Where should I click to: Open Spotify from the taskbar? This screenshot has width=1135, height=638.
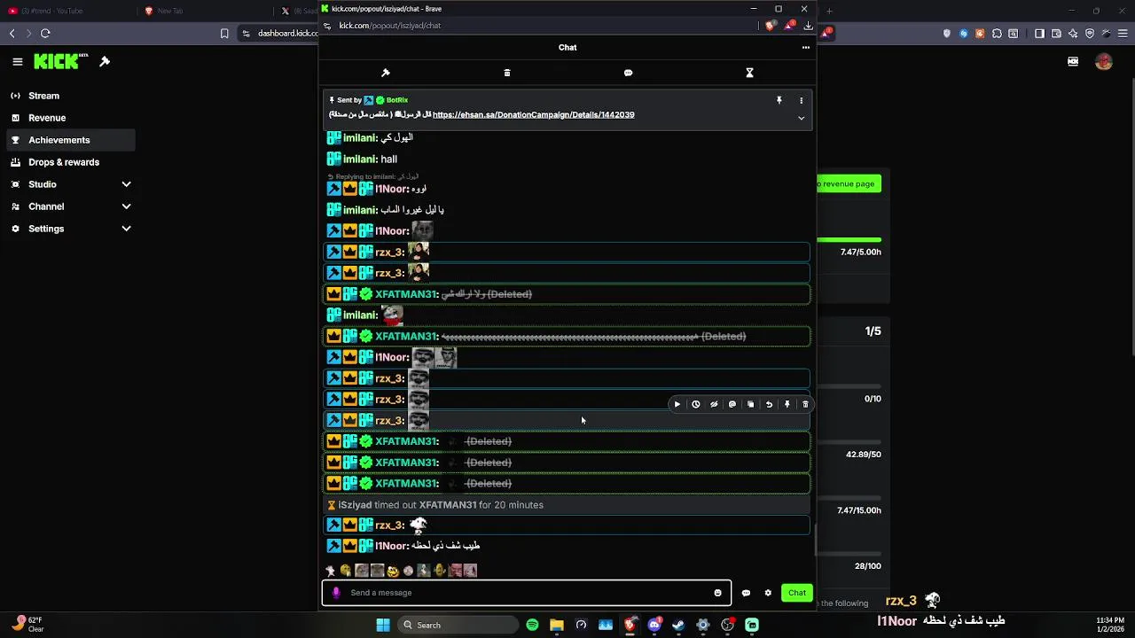click(532, 625)
